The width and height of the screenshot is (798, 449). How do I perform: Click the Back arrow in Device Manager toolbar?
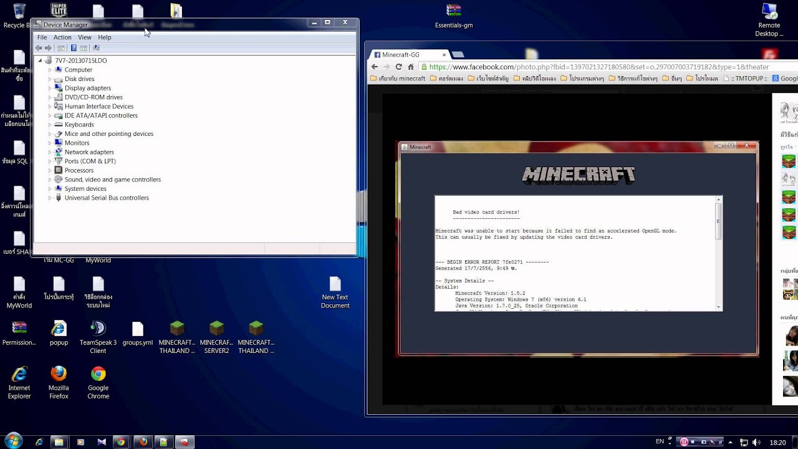click(39, 48)
